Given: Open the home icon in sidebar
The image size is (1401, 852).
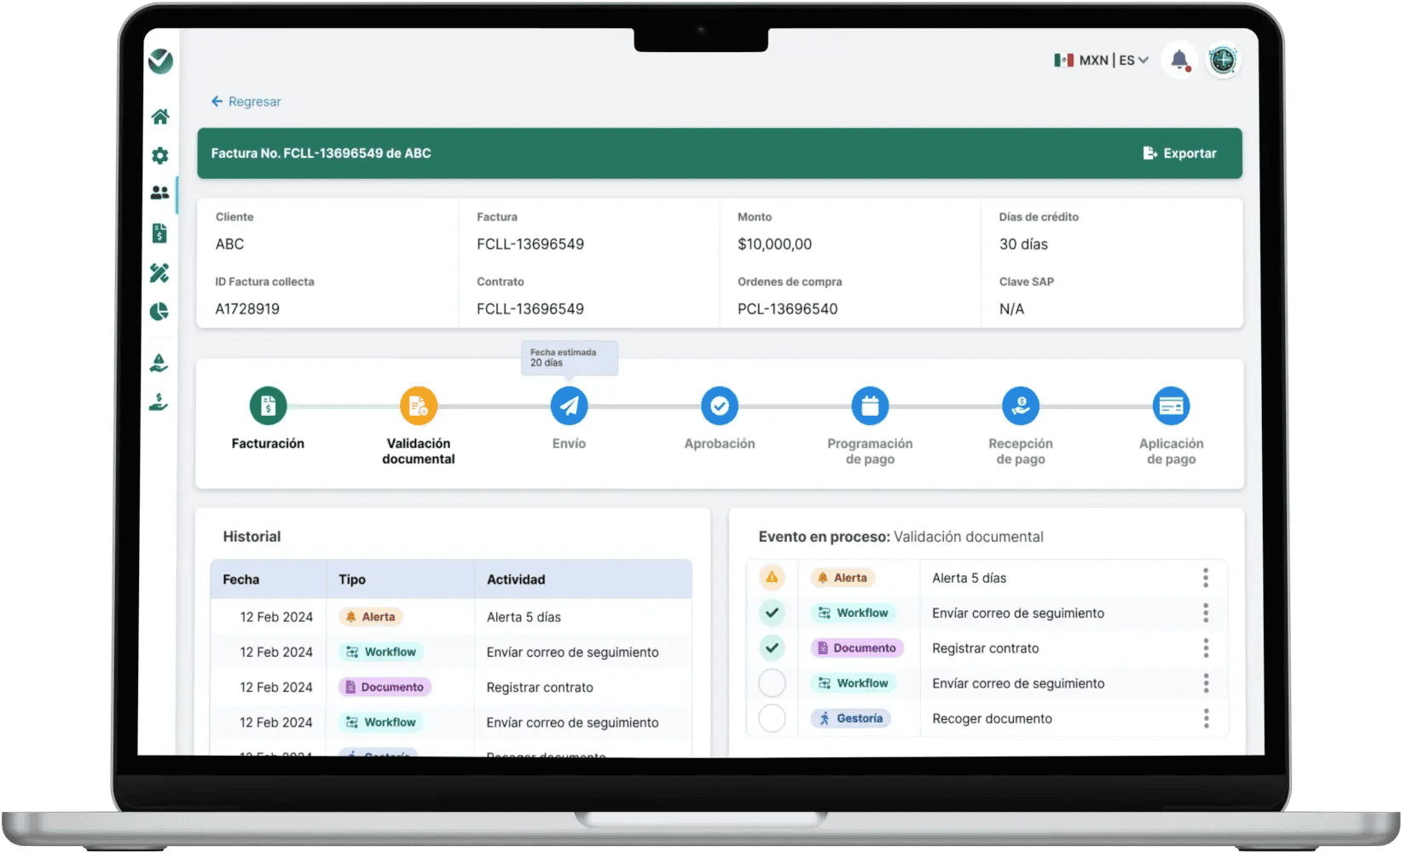Looking at the screenshot, I should point(160,117).
